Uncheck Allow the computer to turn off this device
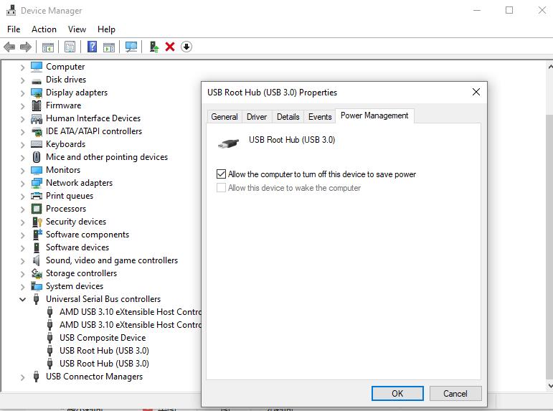The image size is (553, 411). (221, 174)
